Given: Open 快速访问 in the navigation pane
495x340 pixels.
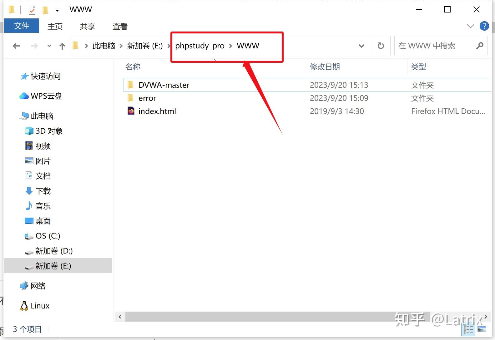Looking at the screenshot, I should (41, 76).
